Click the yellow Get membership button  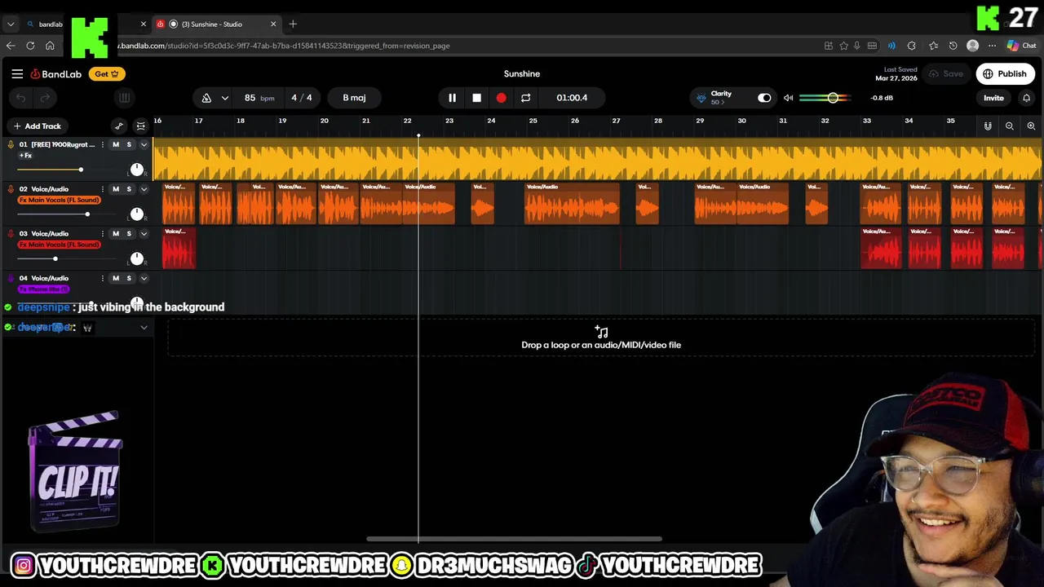pos(107,74)
